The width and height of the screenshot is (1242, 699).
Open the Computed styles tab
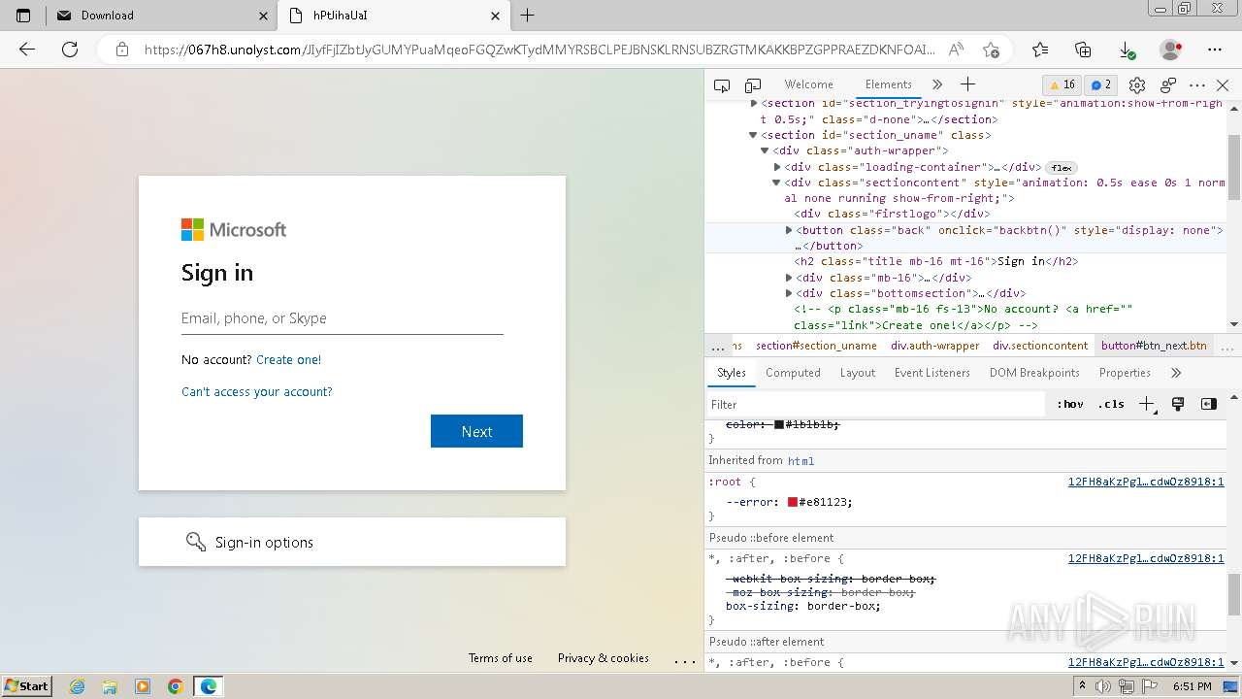(793, 373)
